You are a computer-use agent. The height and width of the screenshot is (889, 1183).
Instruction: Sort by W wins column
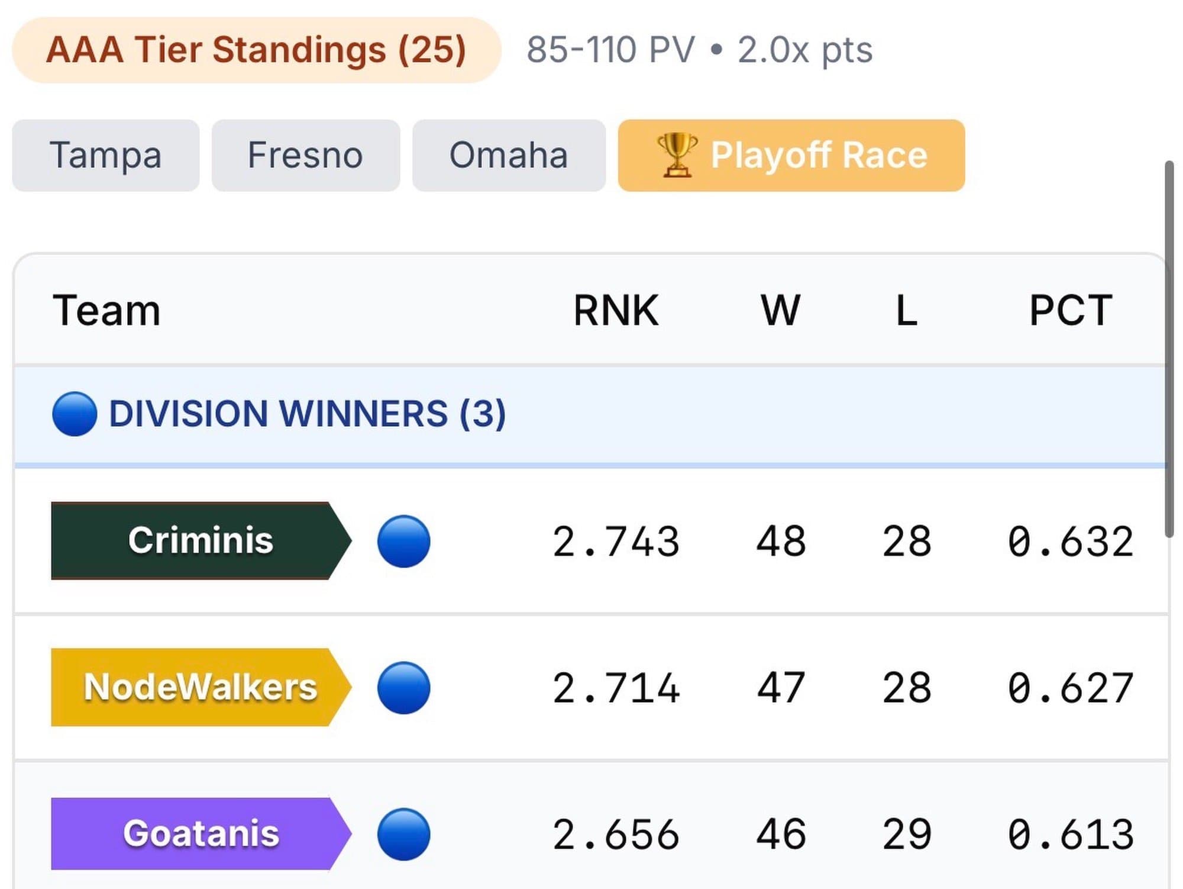780,310
